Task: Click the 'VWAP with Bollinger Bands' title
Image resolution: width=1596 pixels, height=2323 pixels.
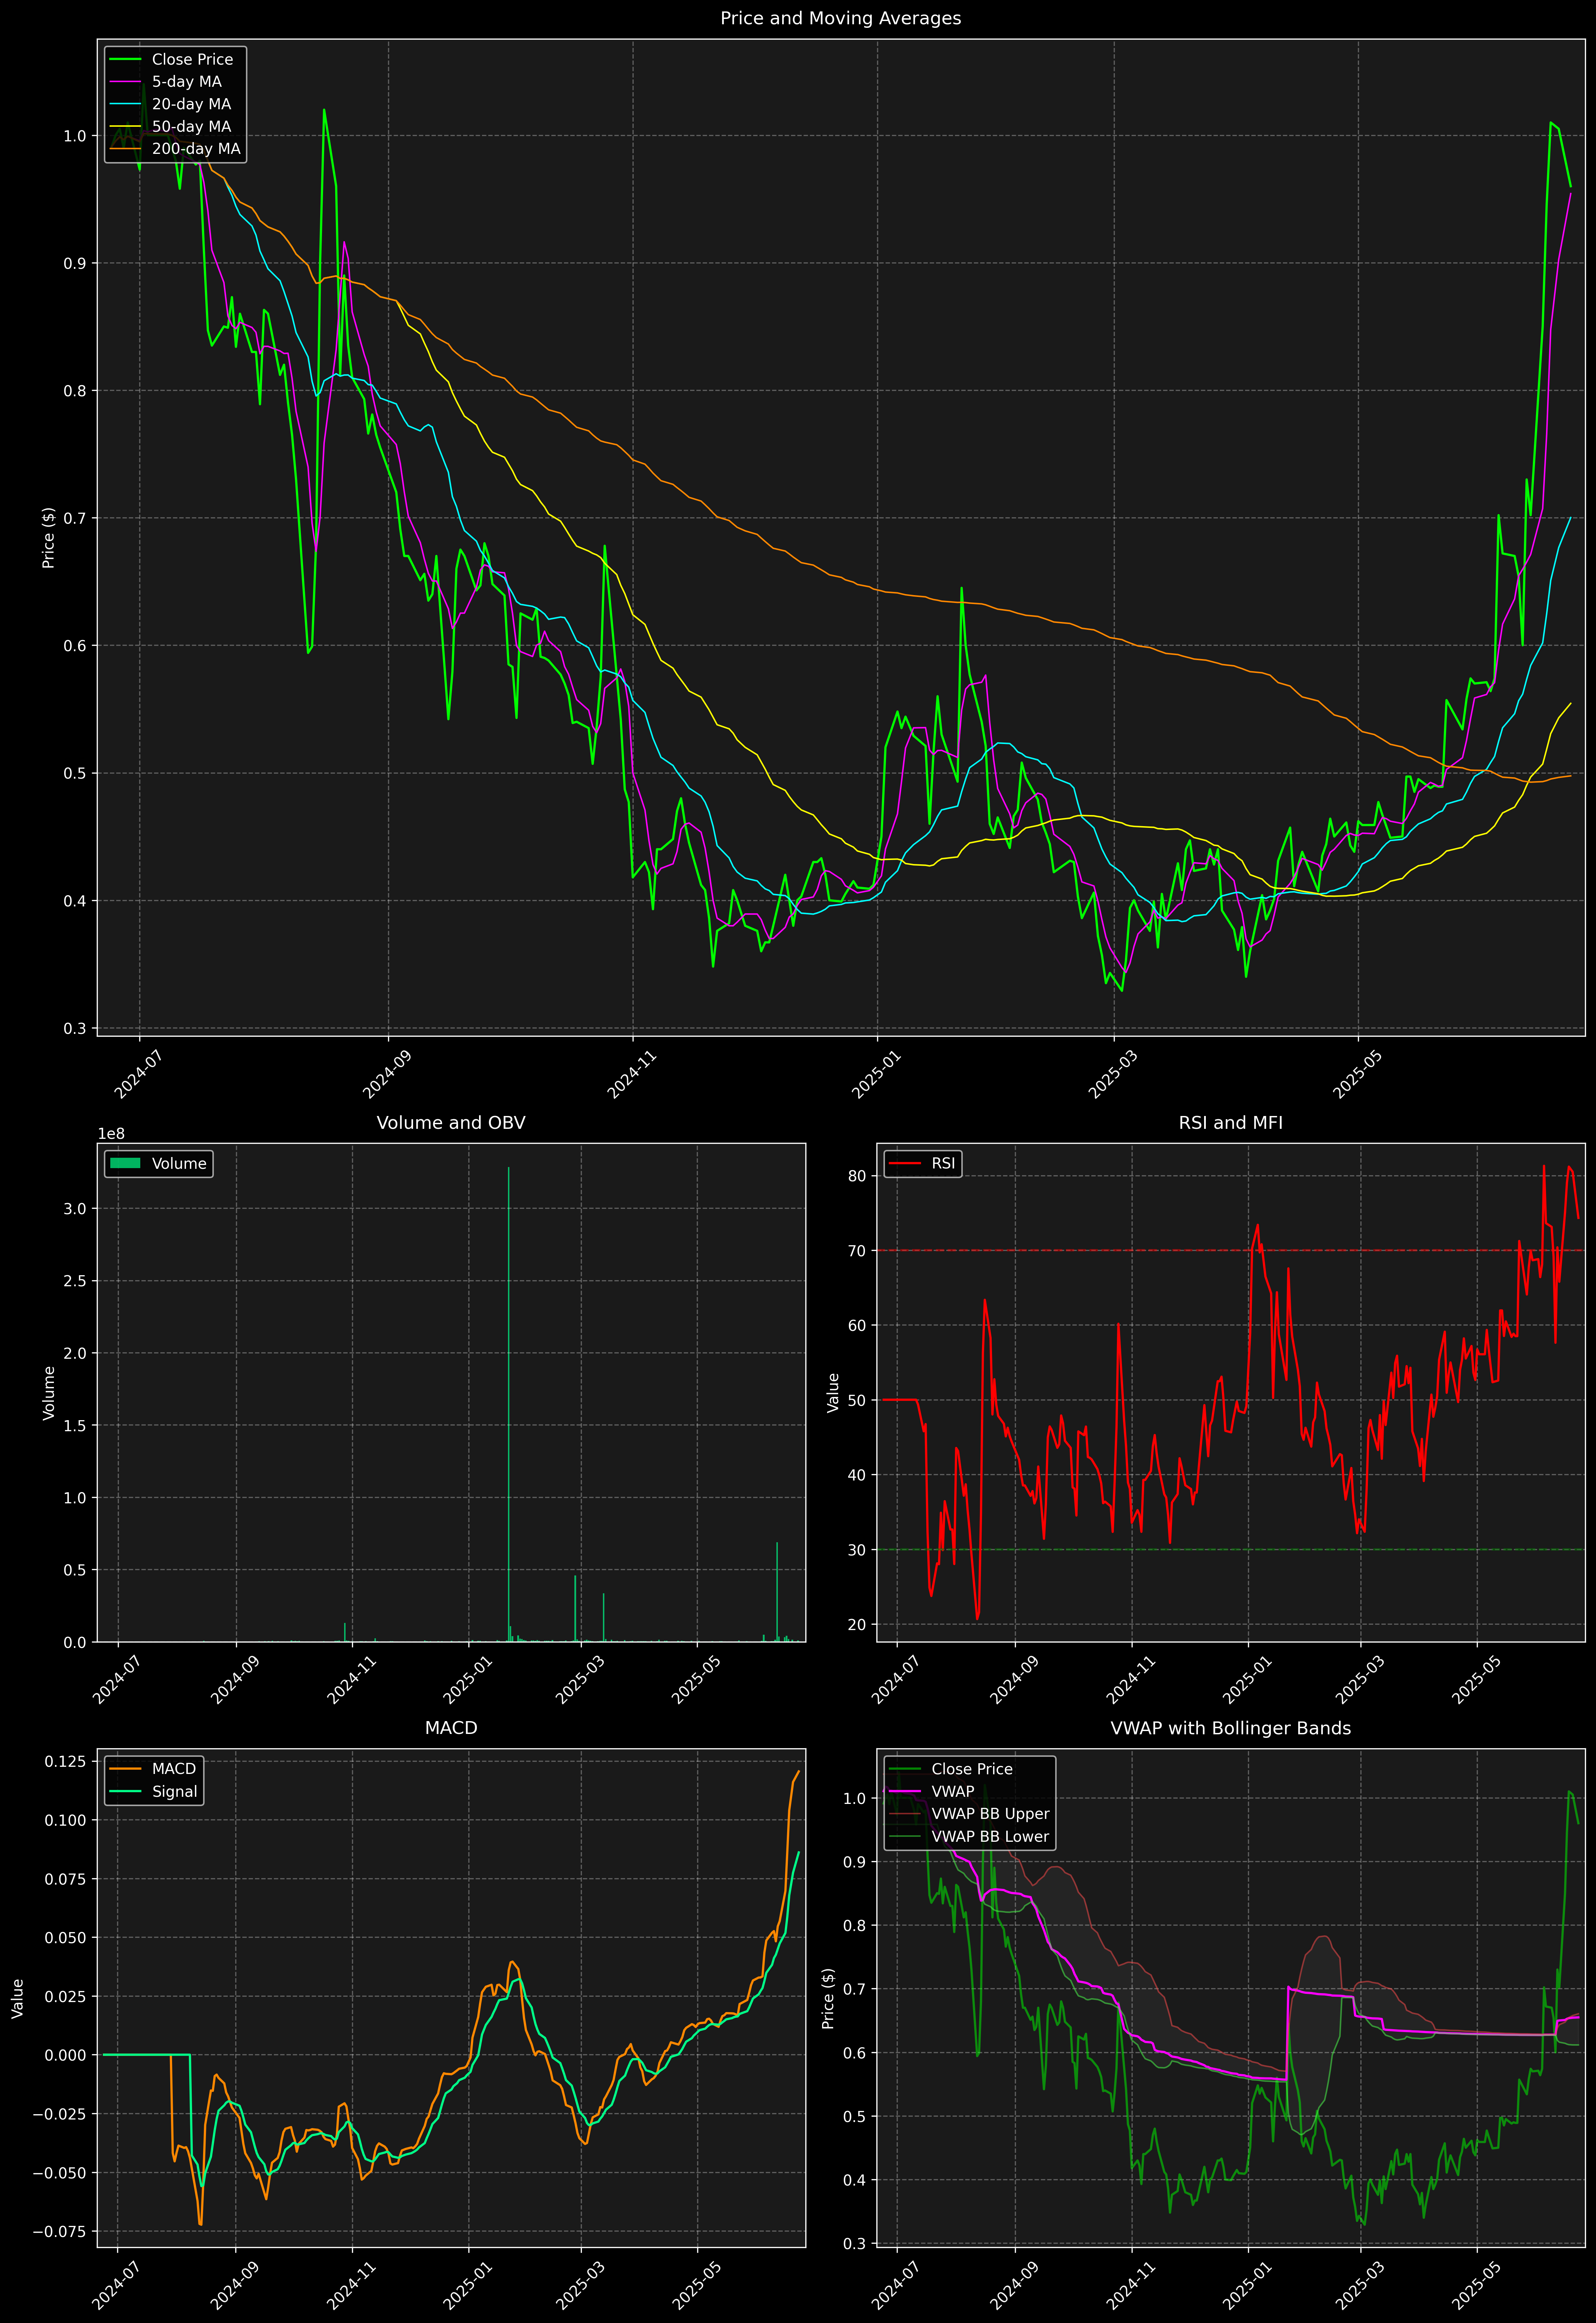Action: 1230,1728
